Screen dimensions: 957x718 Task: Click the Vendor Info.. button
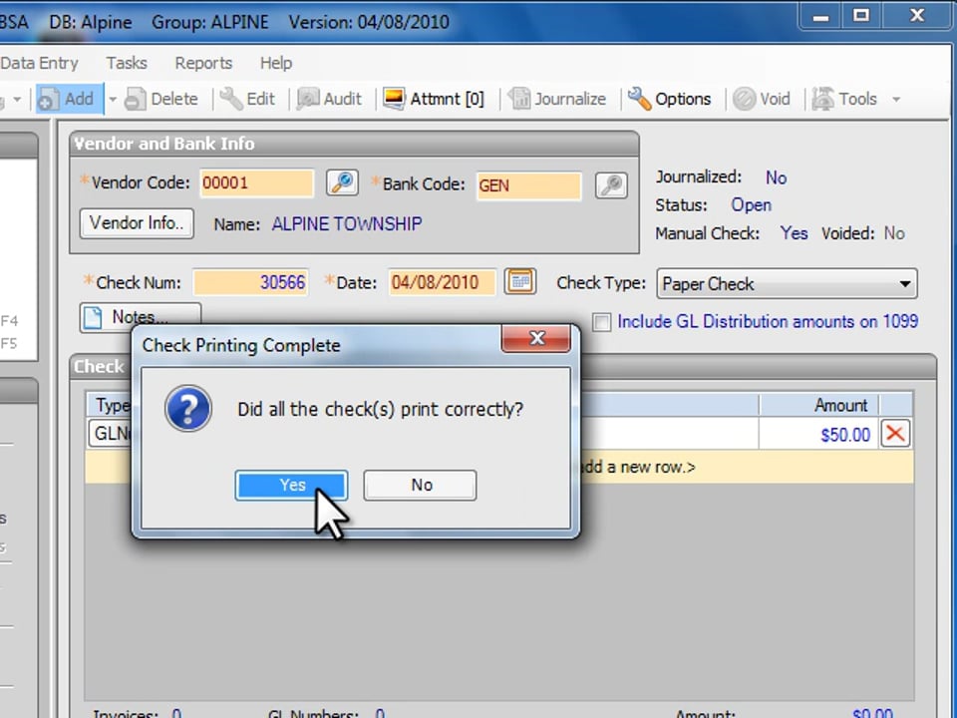[137, 223]
